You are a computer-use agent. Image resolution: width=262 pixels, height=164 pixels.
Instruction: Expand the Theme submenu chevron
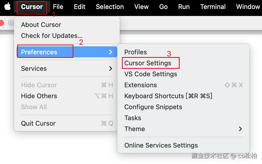(240, 129)
